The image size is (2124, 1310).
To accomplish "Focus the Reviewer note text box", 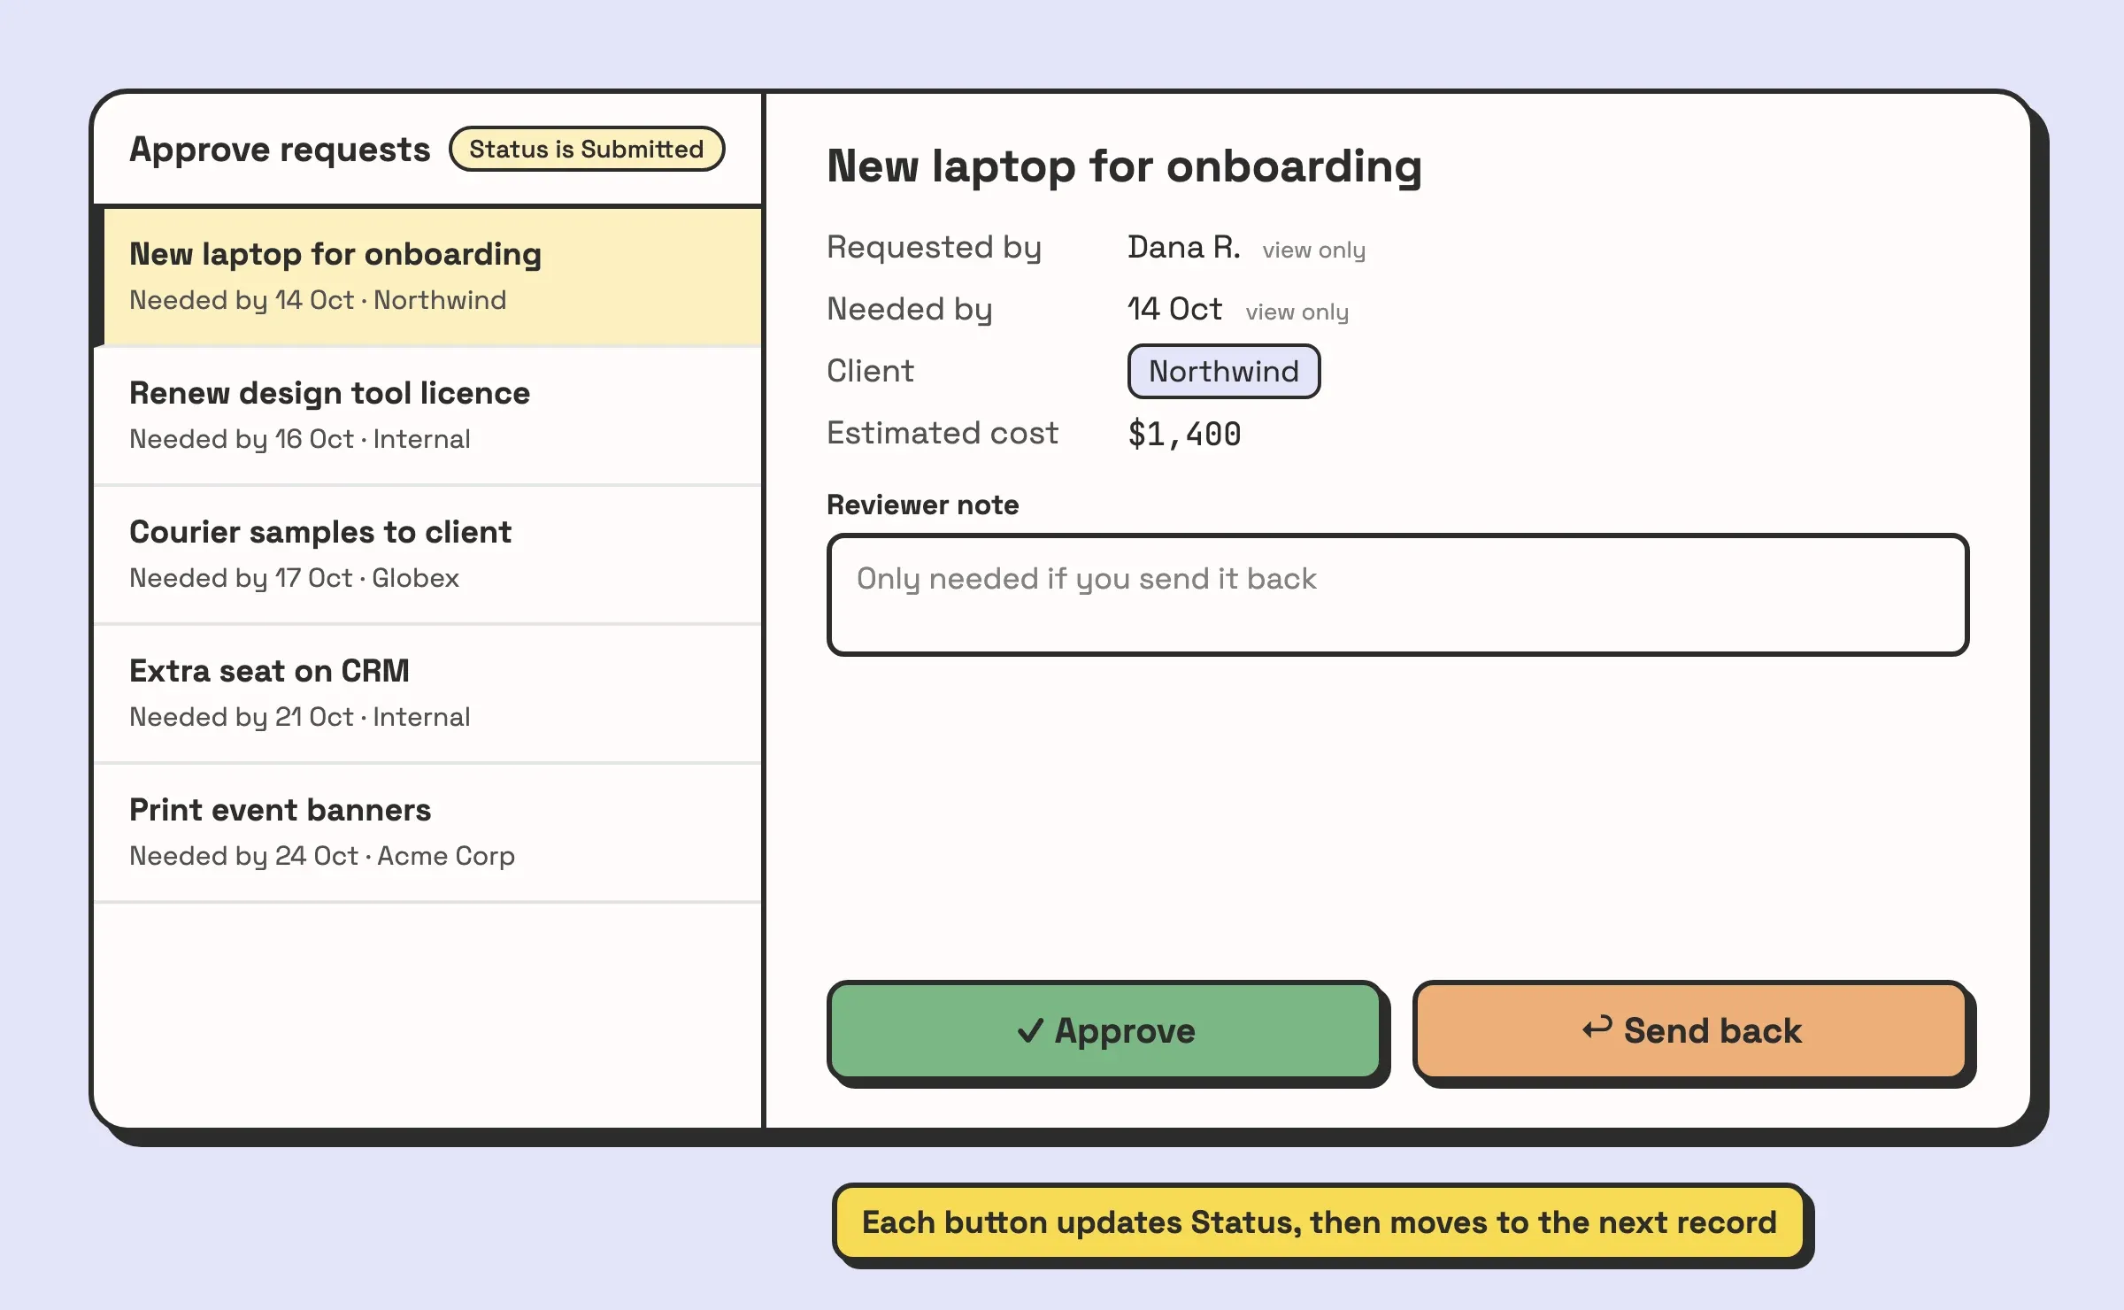I will (x=1397, y=594).
